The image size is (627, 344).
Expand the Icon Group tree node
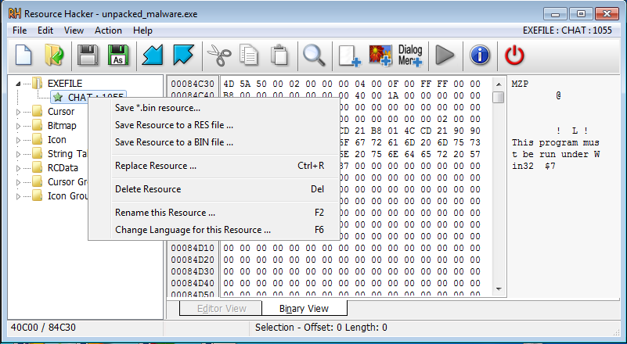[x=18, y=196]
